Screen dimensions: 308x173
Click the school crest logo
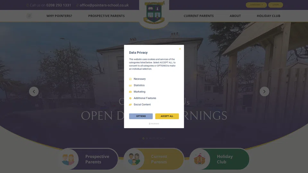tap(154, 12)
